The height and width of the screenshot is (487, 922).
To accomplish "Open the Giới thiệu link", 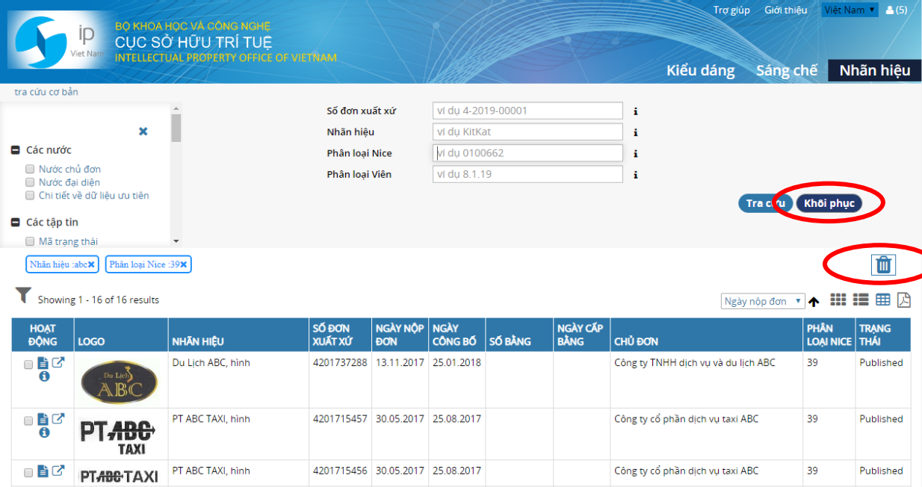I will click(786, 10).
